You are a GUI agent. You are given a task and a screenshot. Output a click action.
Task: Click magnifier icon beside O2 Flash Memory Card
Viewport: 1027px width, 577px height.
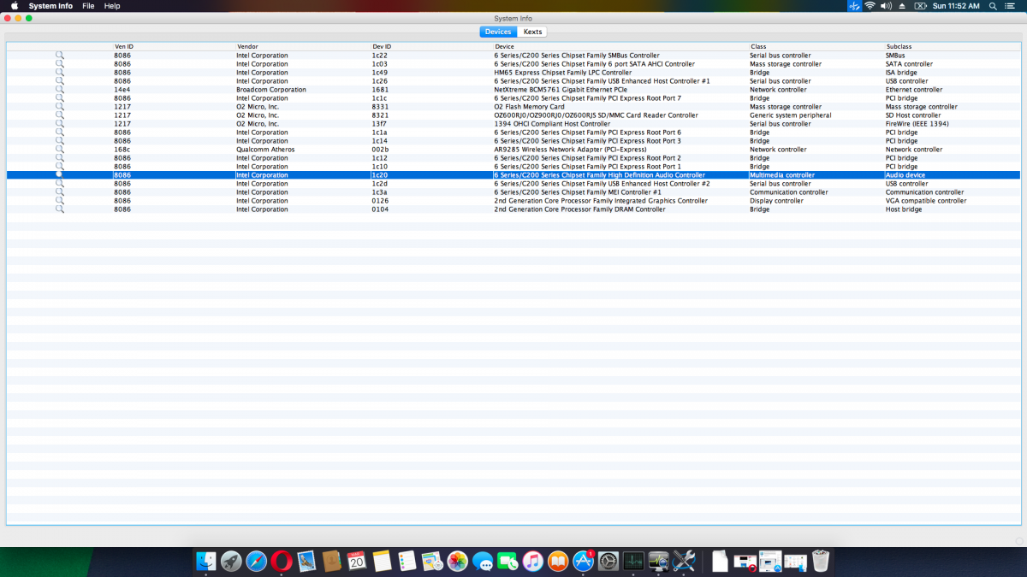pyautogui.click(x=60, y=107)
